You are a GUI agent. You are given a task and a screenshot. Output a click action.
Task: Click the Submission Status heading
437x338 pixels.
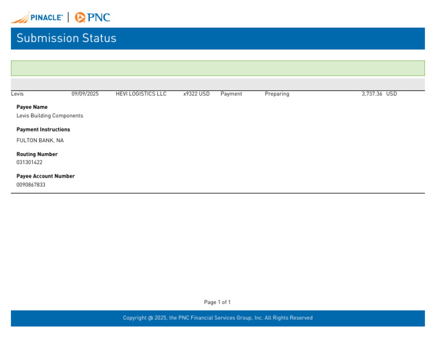[67, 38]
